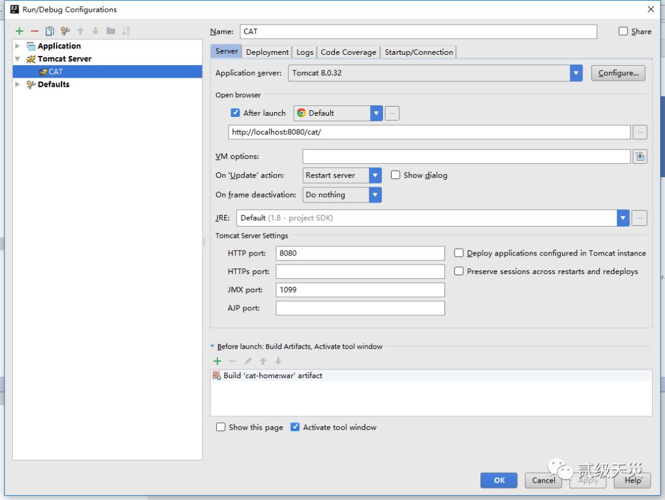The height and width of the screenshot is (500, 665).
Task: Click the edit defaults wrench icon
Action: (x=65, y=31)
